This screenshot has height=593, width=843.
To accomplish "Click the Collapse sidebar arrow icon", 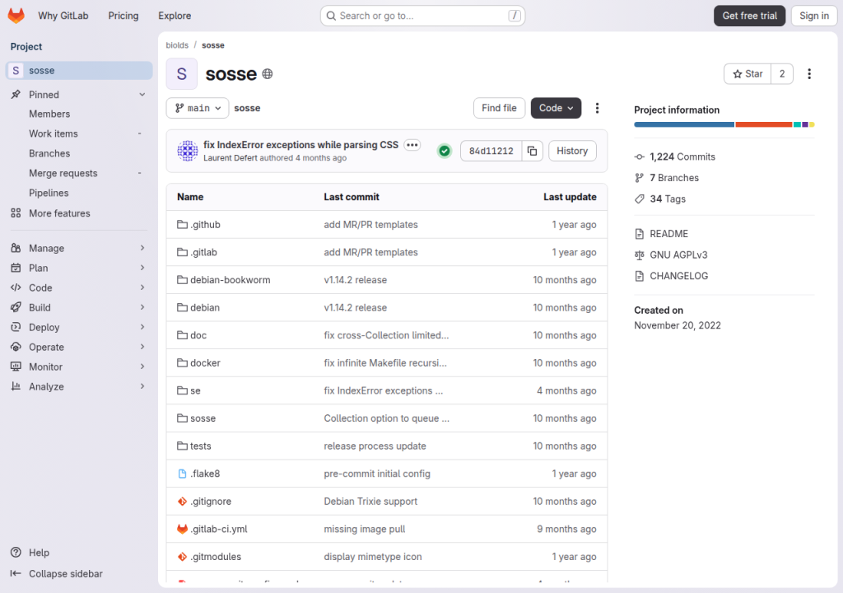I will 16,573.
